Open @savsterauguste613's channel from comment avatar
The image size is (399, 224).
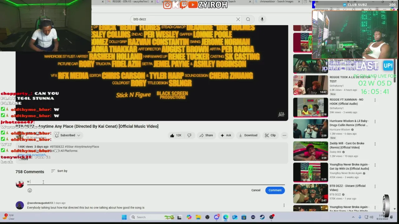(20, 205)
